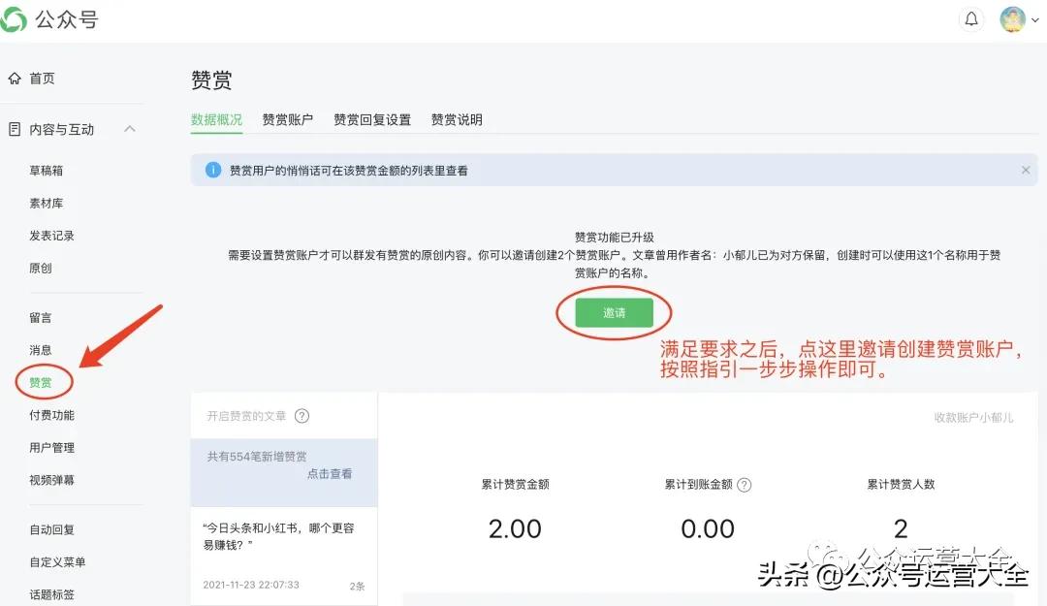Click the help icon beside 累计到账金额
This screenshot has height=606, width=1047.
click(746, 484)
